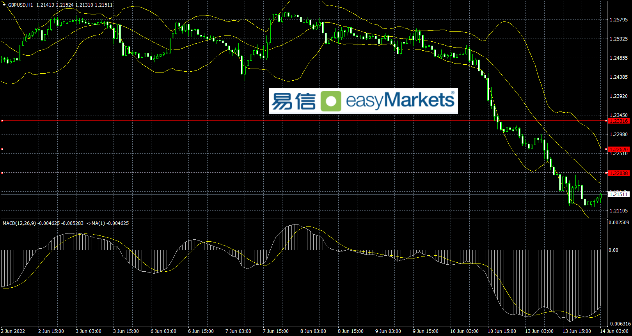The image size is (632, 336).
Task: Select the open price 1.21413 in the title
Action: coord(45,5)
